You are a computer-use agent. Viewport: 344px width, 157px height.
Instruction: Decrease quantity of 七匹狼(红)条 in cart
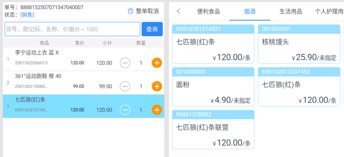(x=125, y=110)
